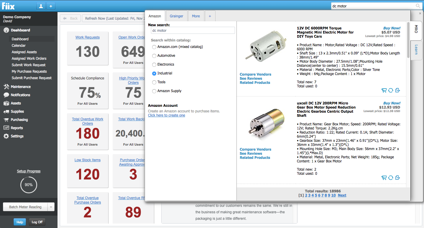Open the MRO side tab
This screenshot has width=424, height=228.
pos(416,31)
